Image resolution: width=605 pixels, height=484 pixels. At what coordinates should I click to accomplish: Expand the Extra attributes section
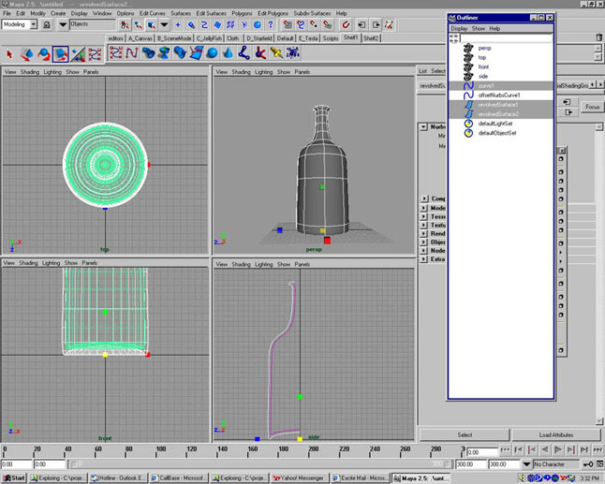(x=424, y=259)
